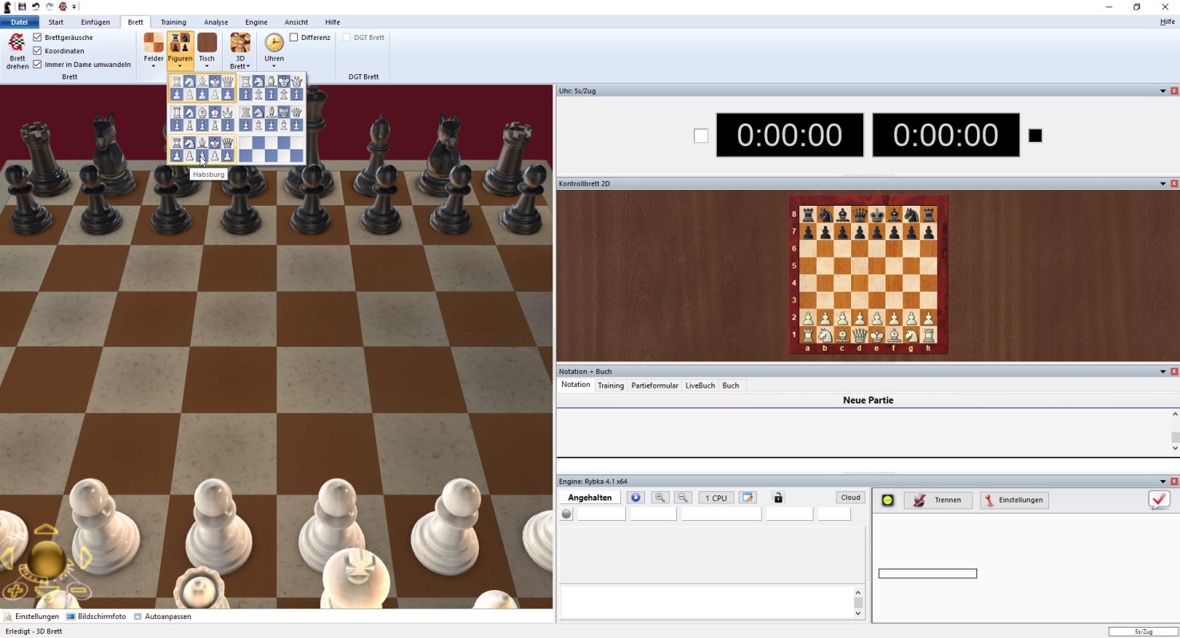The width and height of the screenshot is (1180, 638).
Task: Take a Bildschirmfoto of the 3D board
Action: click(x=96, y=616)
